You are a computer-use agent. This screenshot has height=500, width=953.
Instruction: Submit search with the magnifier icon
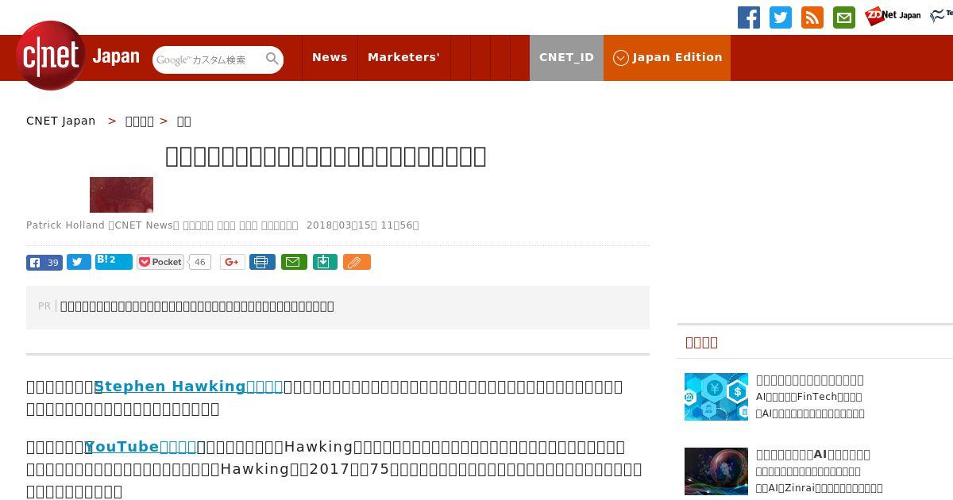click(272, 59)
